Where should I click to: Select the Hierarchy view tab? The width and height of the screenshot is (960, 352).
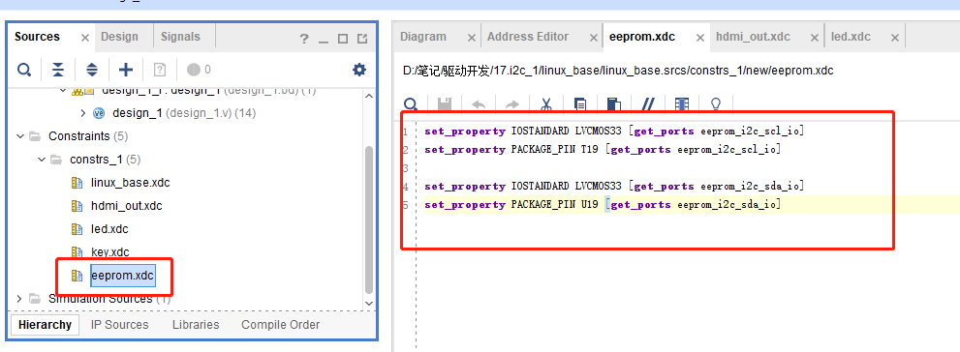point(45,325)
